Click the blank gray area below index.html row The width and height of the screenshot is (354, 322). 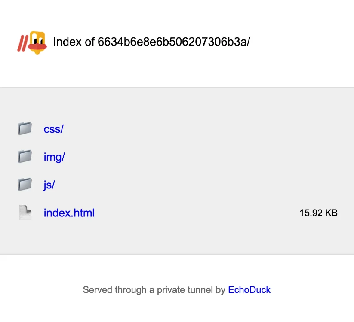tap(177, 238)
